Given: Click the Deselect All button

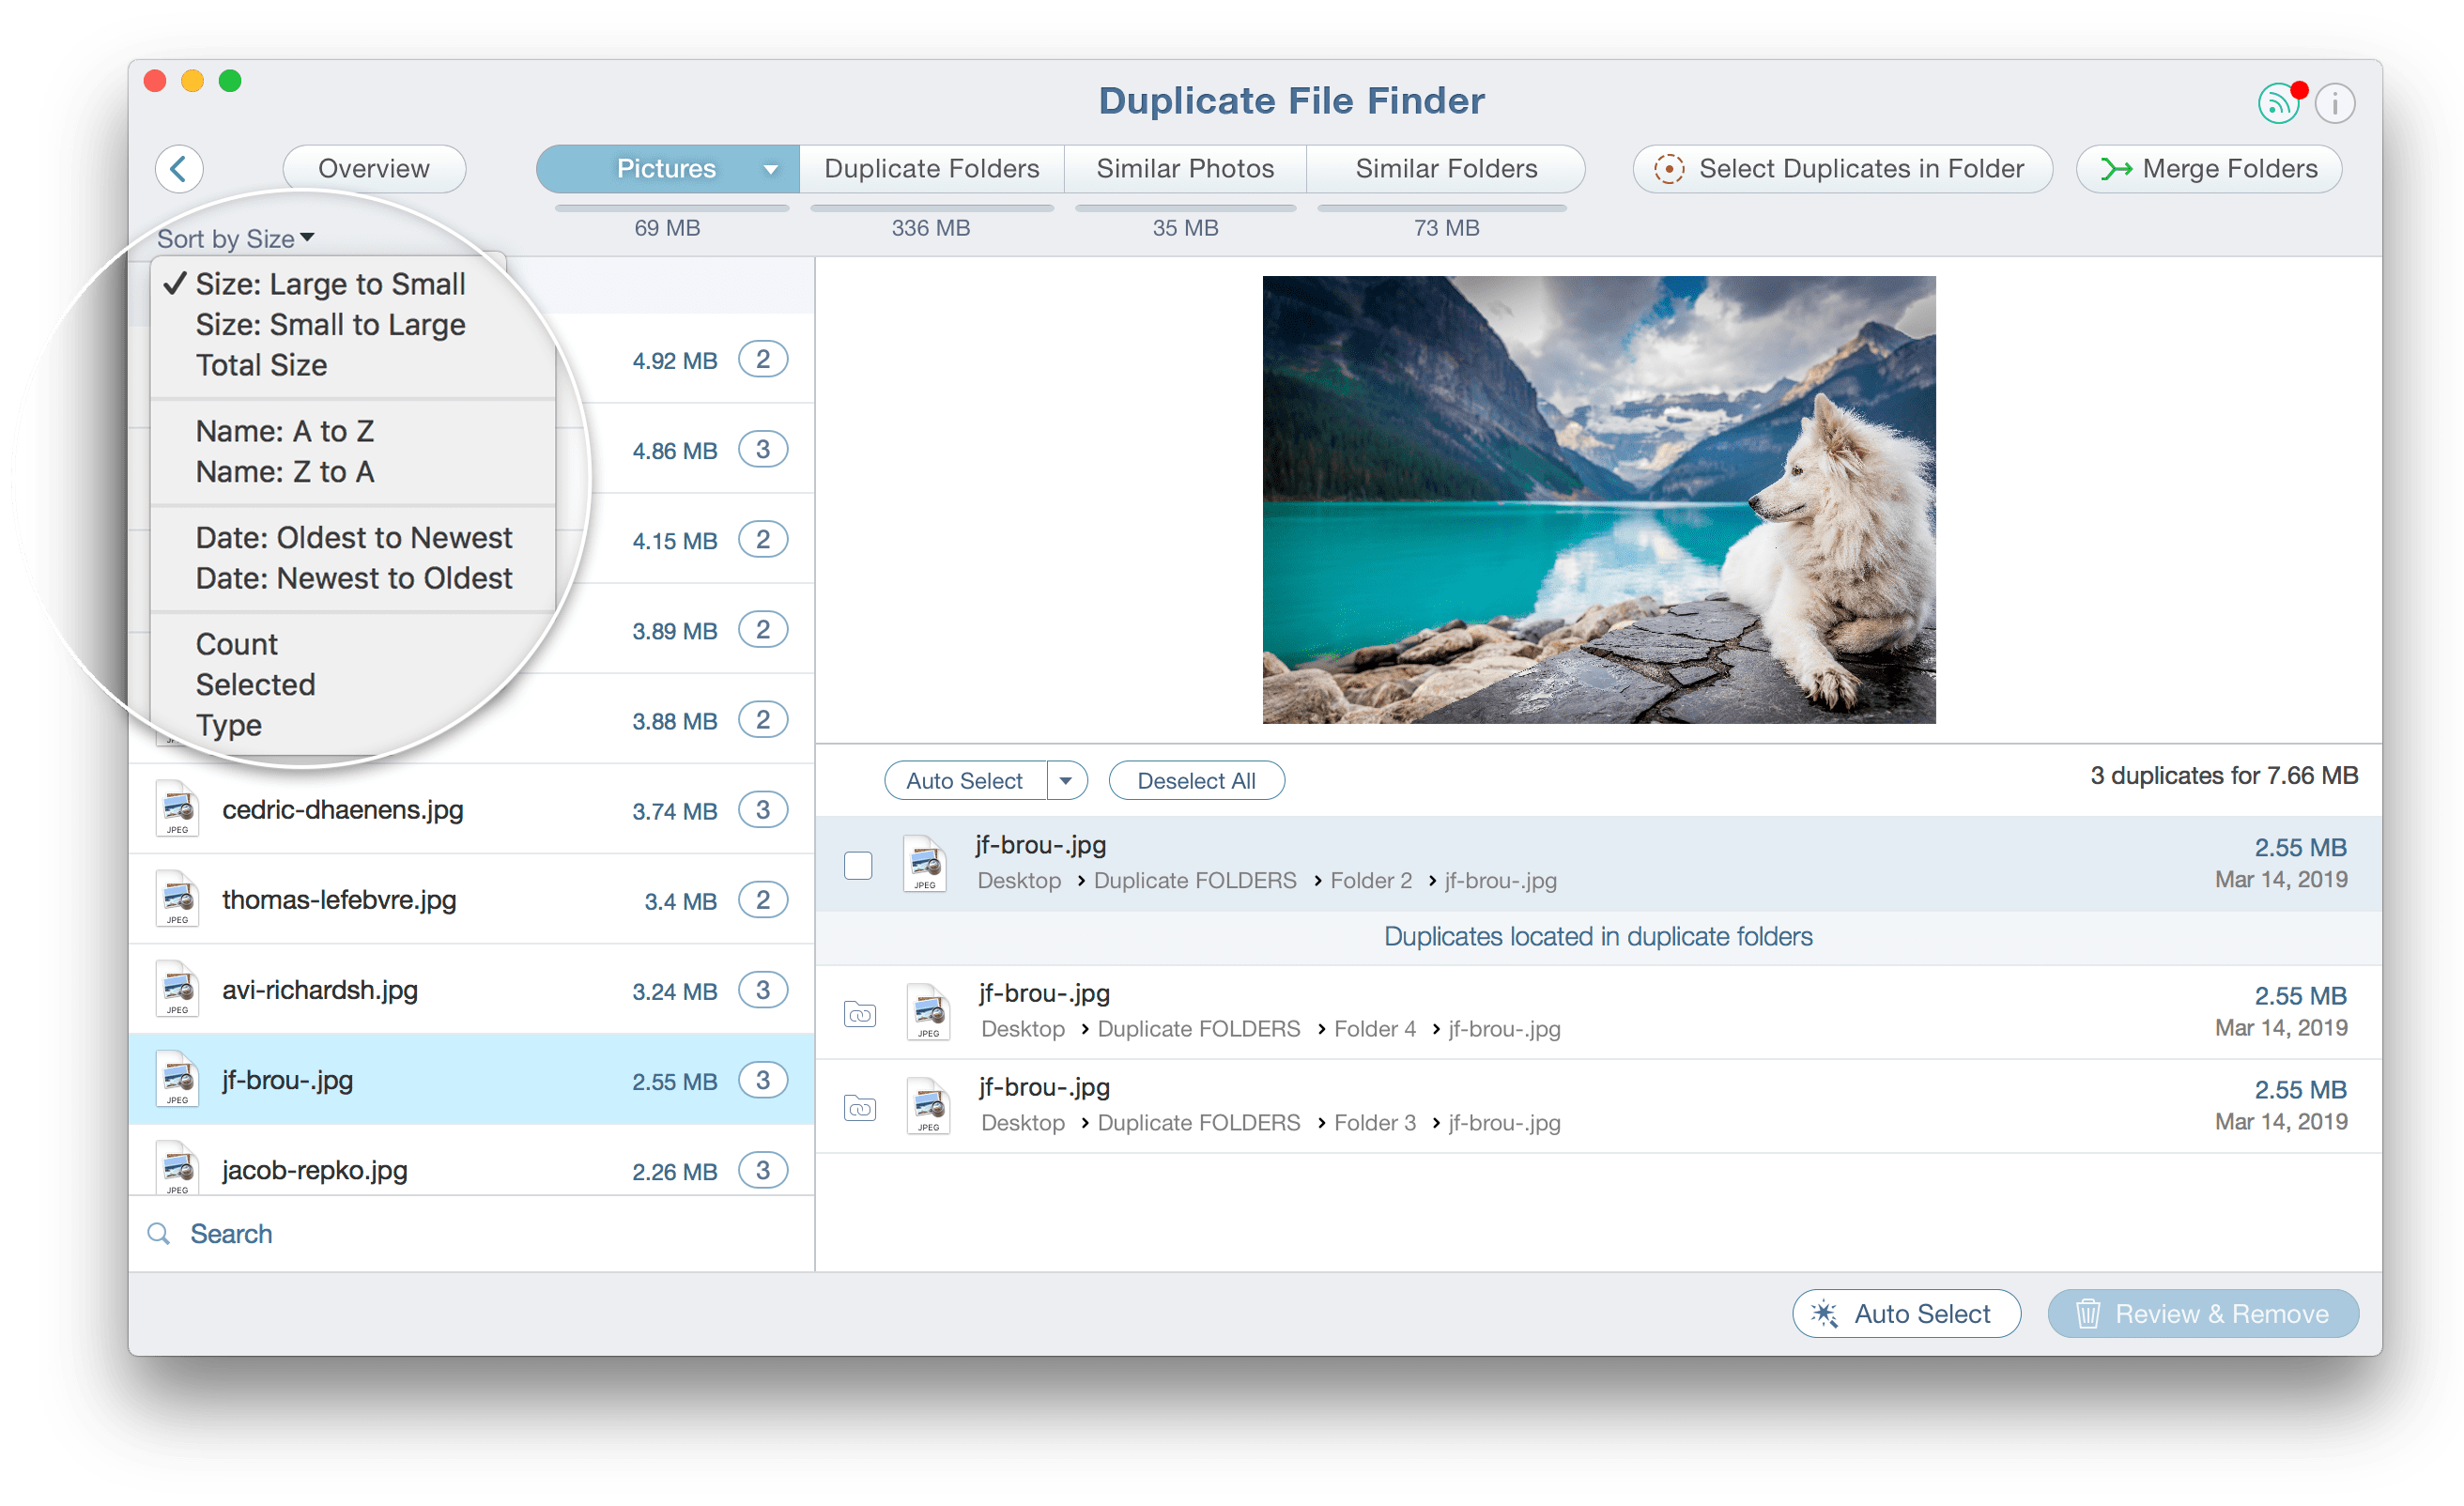Looking at the screenshot, I should click(x=1192, y=779).
